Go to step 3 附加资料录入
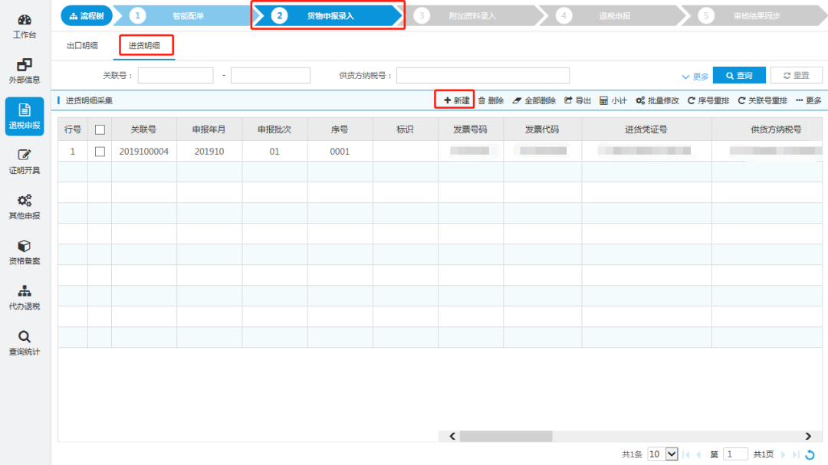828x465 pixels. 470,16
